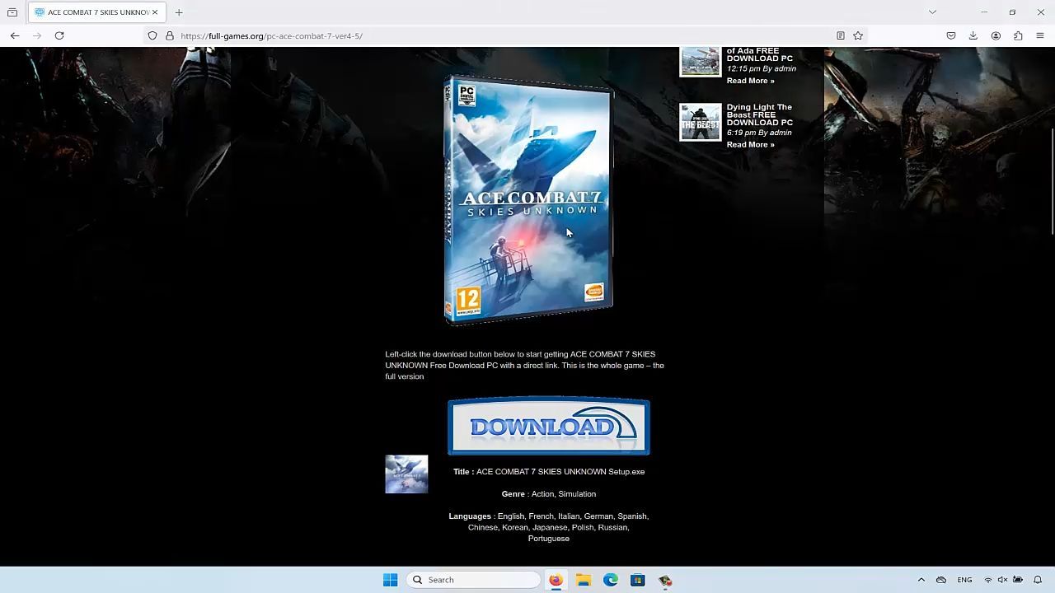Click the Languages list text
The height and width of the screenshot is (593, 1055).
click(x=549, y=527)
